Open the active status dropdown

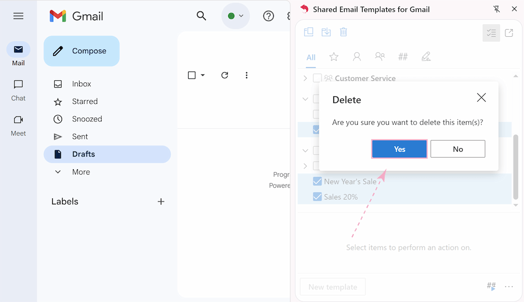coord(235,16)
